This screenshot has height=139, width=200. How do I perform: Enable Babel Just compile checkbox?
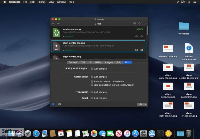(92, 98)
